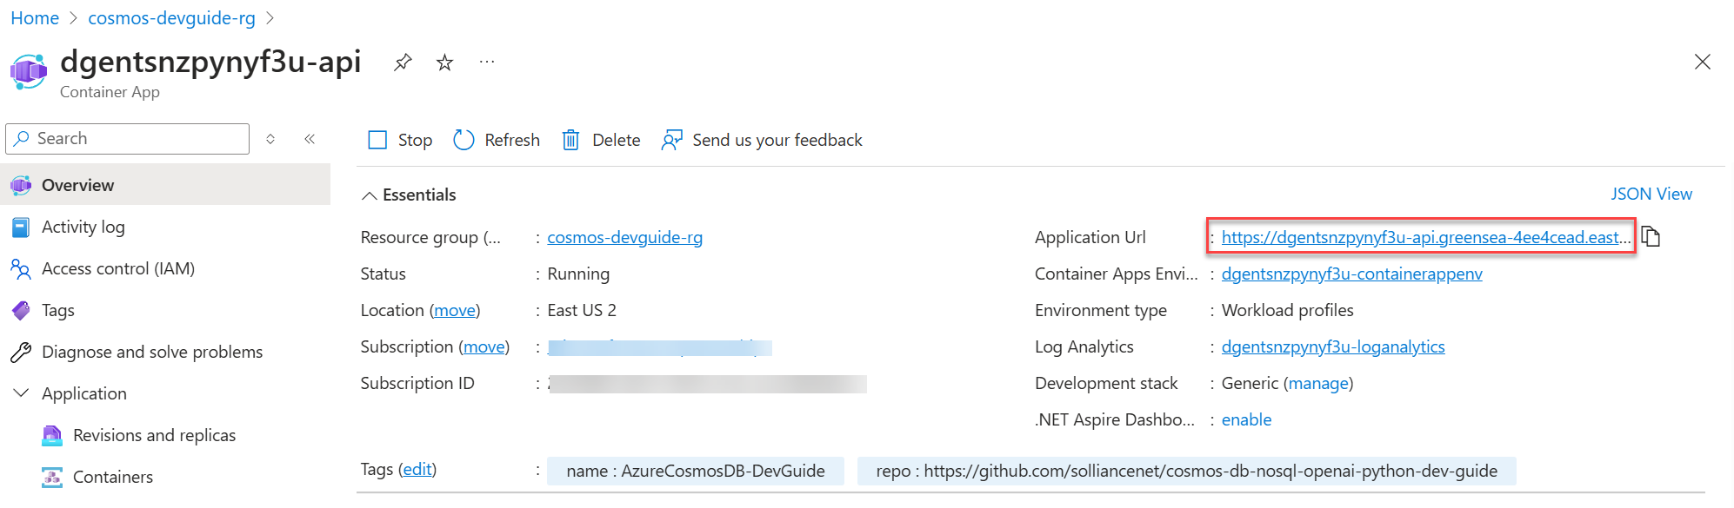Open dgentsnzpynyf3u-containerappenv environment link
The height and width of the screenshot is (508, 1734).
point(1351,274)
